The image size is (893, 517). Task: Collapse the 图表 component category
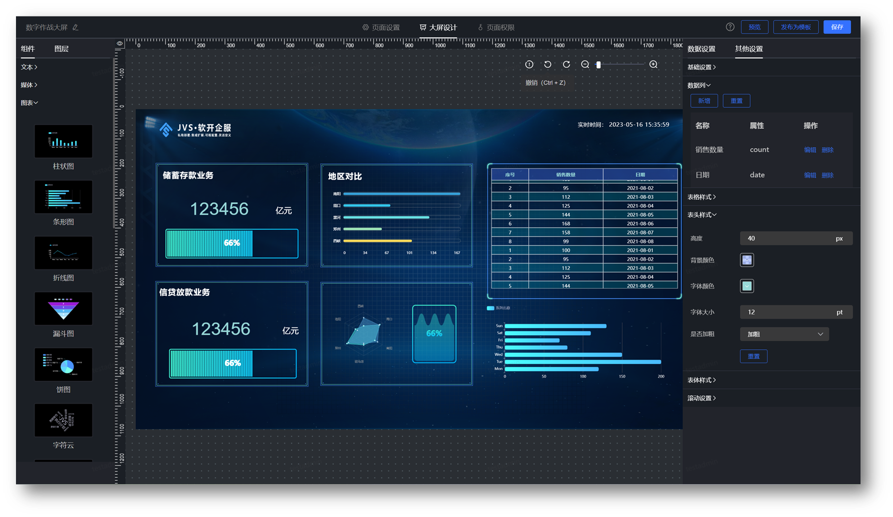point(29,103)
